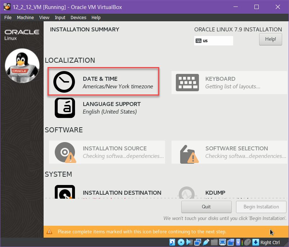Open the Devices menu
The image size is (289, 247).
[x=78, y=18]
